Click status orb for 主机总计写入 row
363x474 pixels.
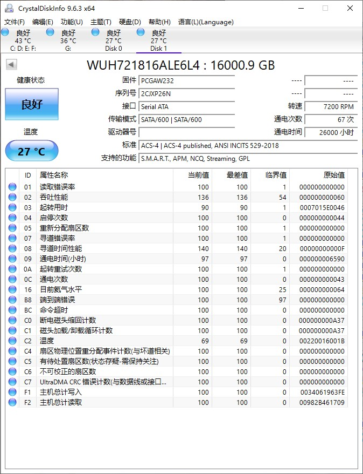12,392
